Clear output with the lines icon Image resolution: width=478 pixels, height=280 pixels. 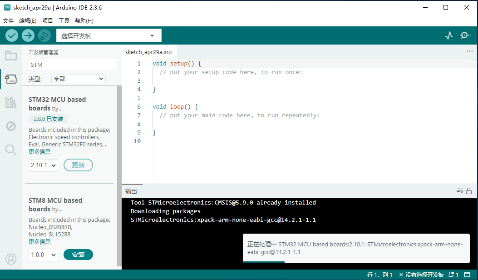point(460,191)
